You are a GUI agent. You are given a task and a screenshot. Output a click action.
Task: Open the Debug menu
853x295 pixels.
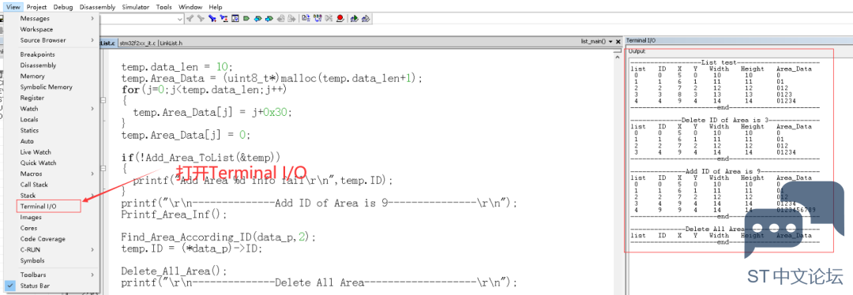[x=63, y=7]
